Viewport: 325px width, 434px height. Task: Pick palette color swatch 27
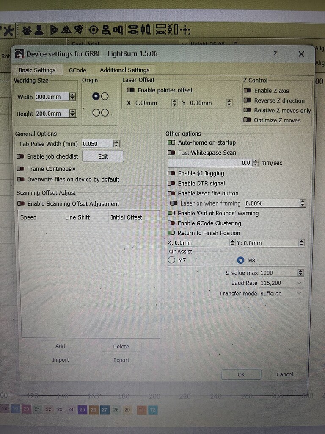[x=105, y=409]
